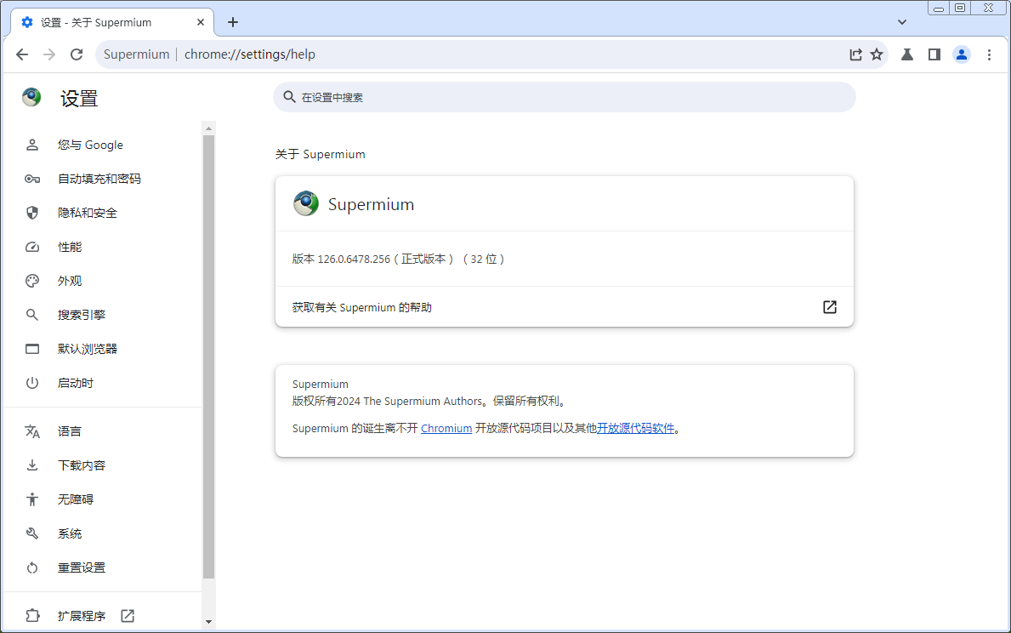Click the Supermium site chip in address bar

136,54
